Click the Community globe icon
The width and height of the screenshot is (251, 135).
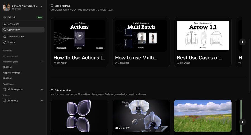coord(5,30)
